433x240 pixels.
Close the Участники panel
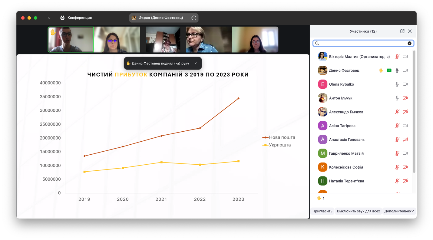click(410, 31)
